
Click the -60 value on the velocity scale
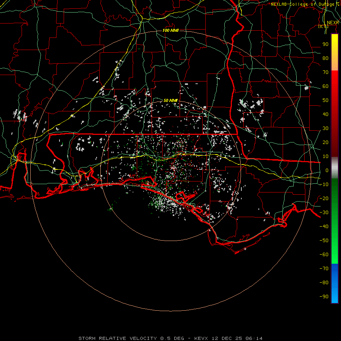(324, 255)
